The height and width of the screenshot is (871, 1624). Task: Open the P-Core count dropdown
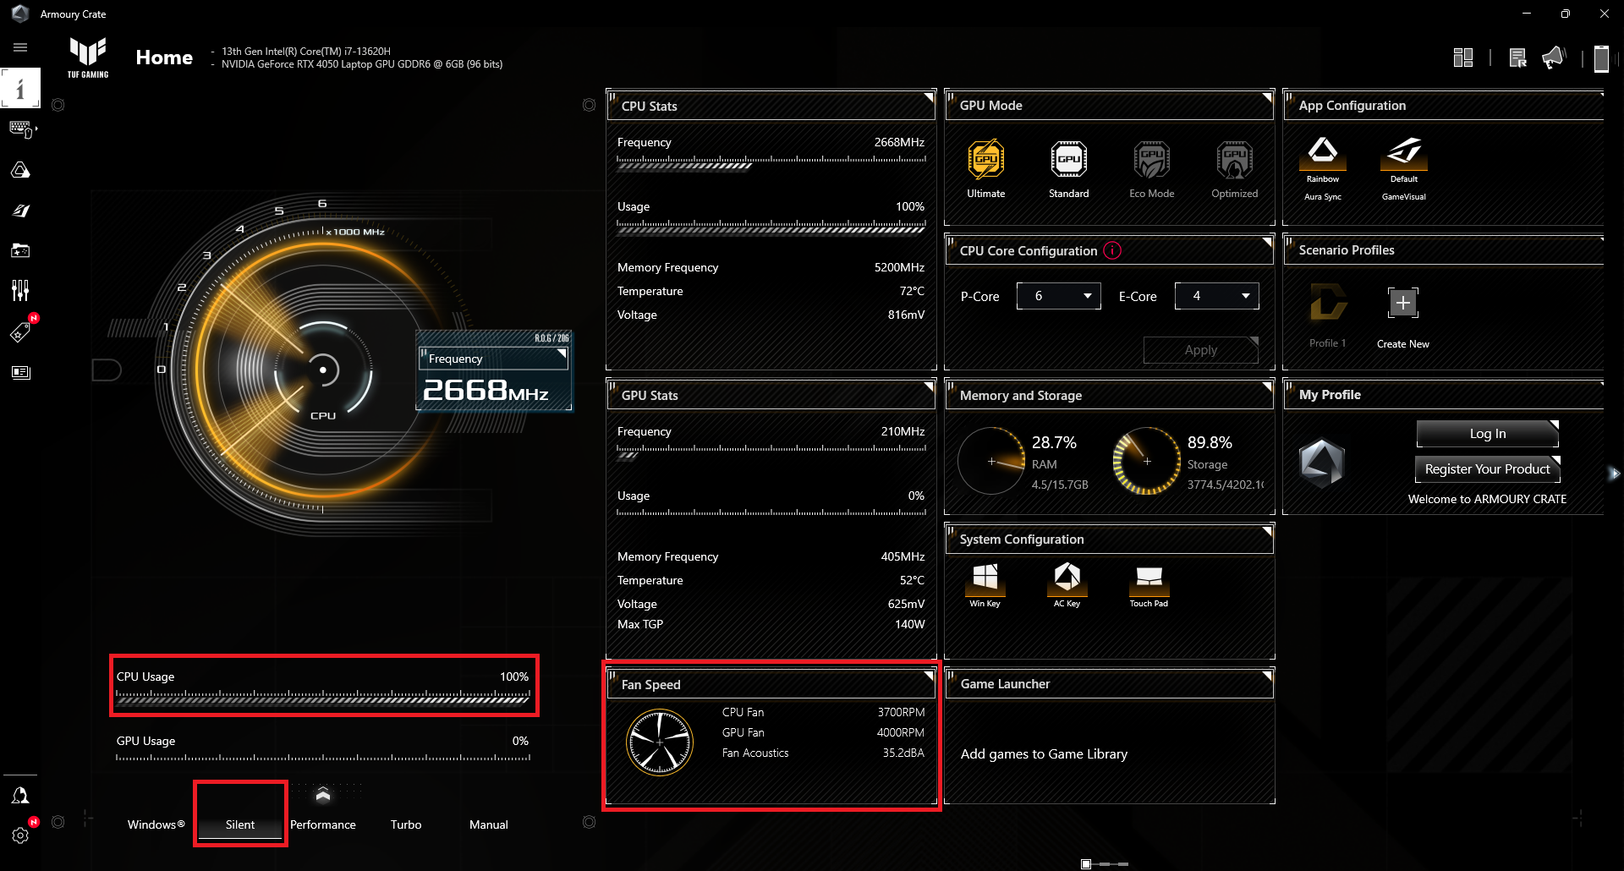click(1059, 296)
